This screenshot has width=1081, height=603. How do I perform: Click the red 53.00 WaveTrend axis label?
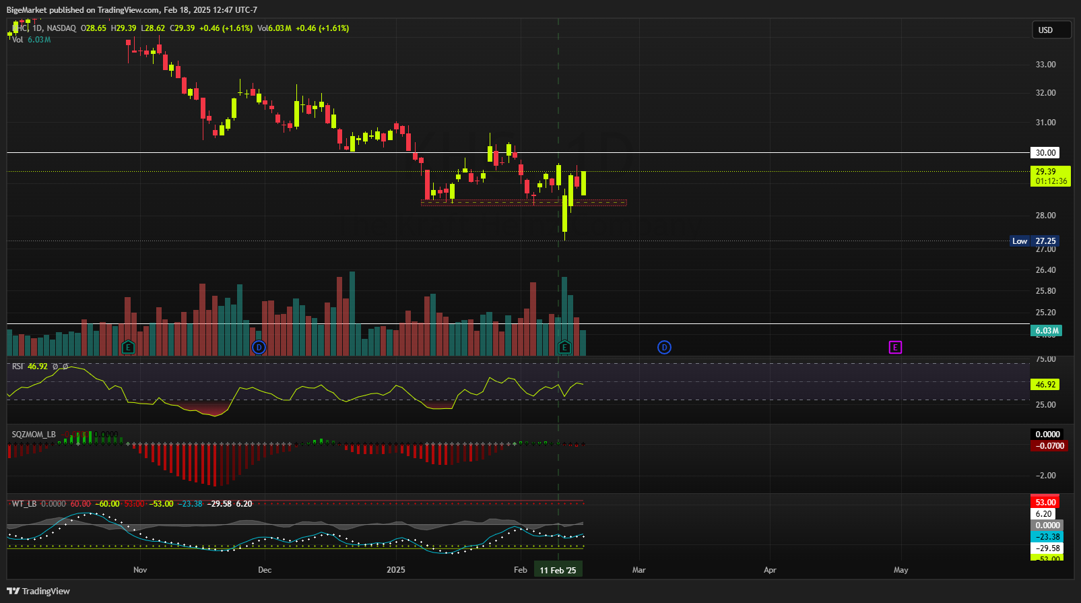click(x=1045, y=503)
